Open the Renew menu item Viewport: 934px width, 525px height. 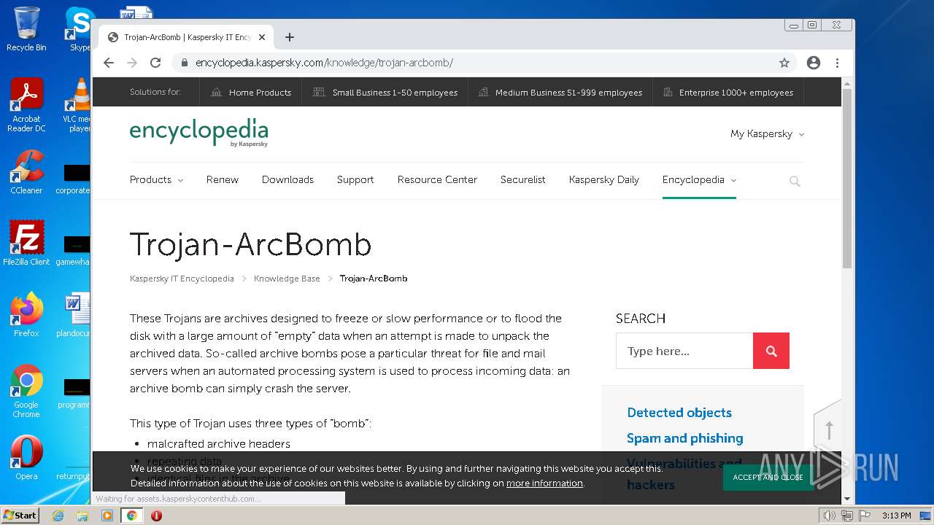point(222,179)
